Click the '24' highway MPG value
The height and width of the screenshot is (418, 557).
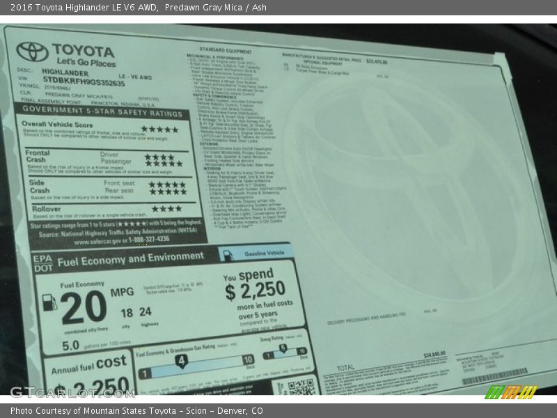(x=146, y=311)
